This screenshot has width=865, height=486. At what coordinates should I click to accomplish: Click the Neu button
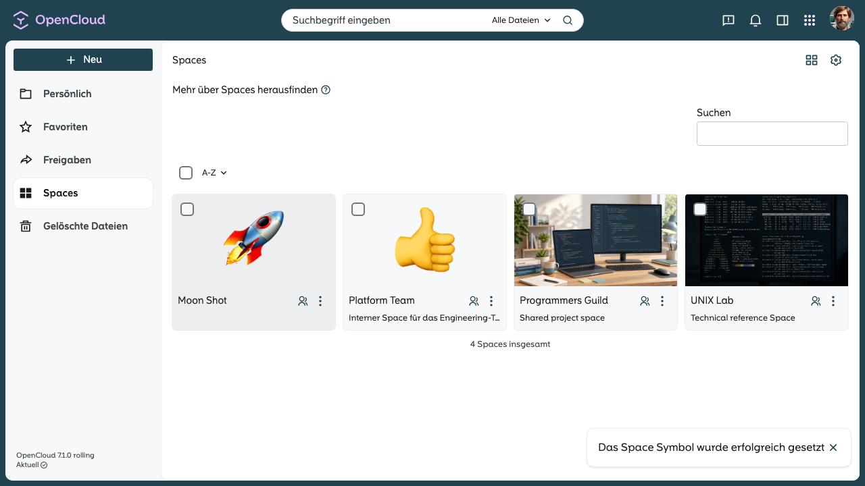[x=83, y=59]
